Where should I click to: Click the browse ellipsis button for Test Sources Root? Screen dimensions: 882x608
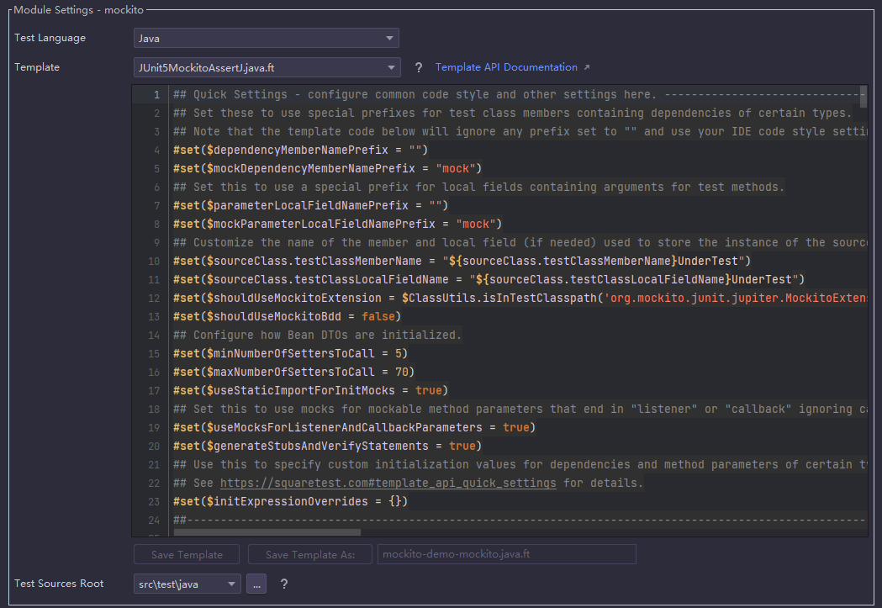pyautogui.click(x=256, y=584)
